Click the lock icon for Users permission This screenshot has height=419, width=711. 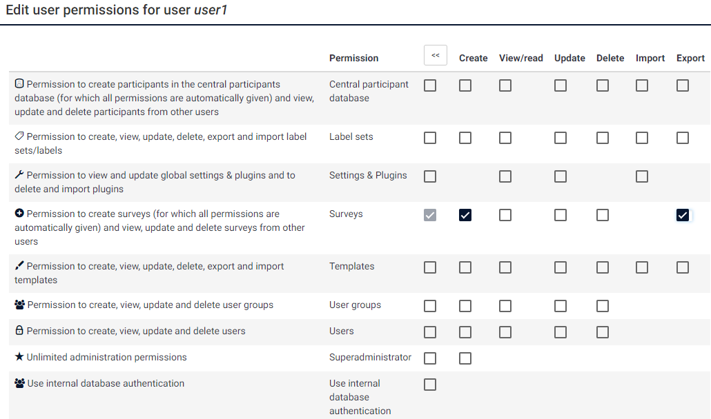(x=19, y=331)
